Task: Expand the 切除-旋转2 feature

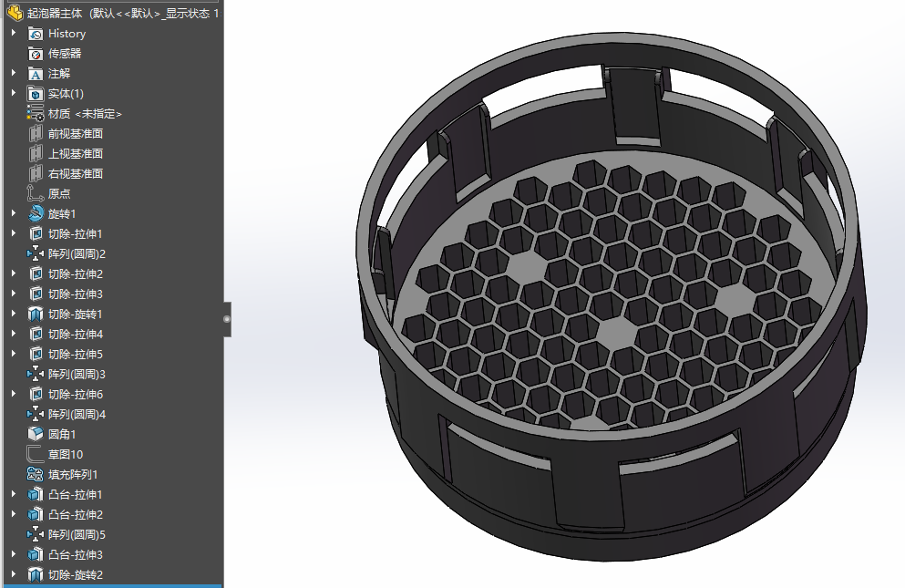Action: 14,574
